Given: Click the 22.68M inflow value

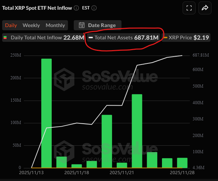Looking at the screenshot, I should 74,37.
